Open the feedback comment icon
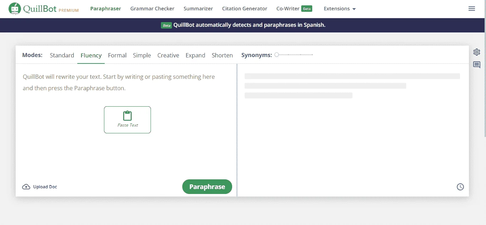The width and height of the screenshot is (486, 225). [477, 65]
